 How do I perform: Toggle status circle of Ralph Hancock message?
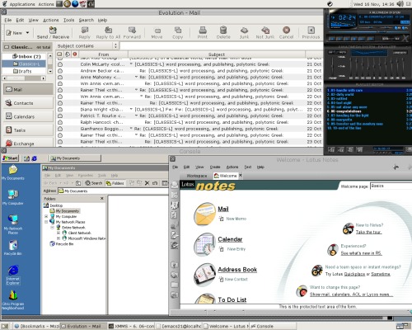click(x=60, y=122)
